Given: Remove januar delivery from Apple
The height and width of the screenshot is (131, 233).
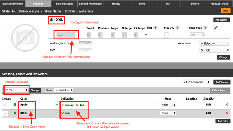Looking at the screenshot, I should click(62, 105).
